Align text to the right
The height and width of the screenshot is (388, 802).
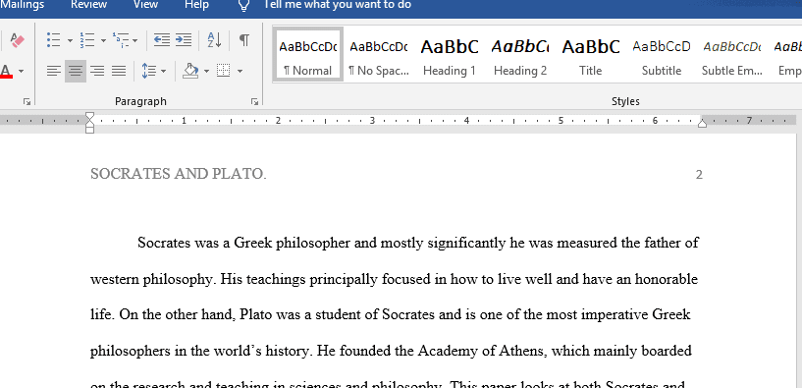click(x=97, y=71)
